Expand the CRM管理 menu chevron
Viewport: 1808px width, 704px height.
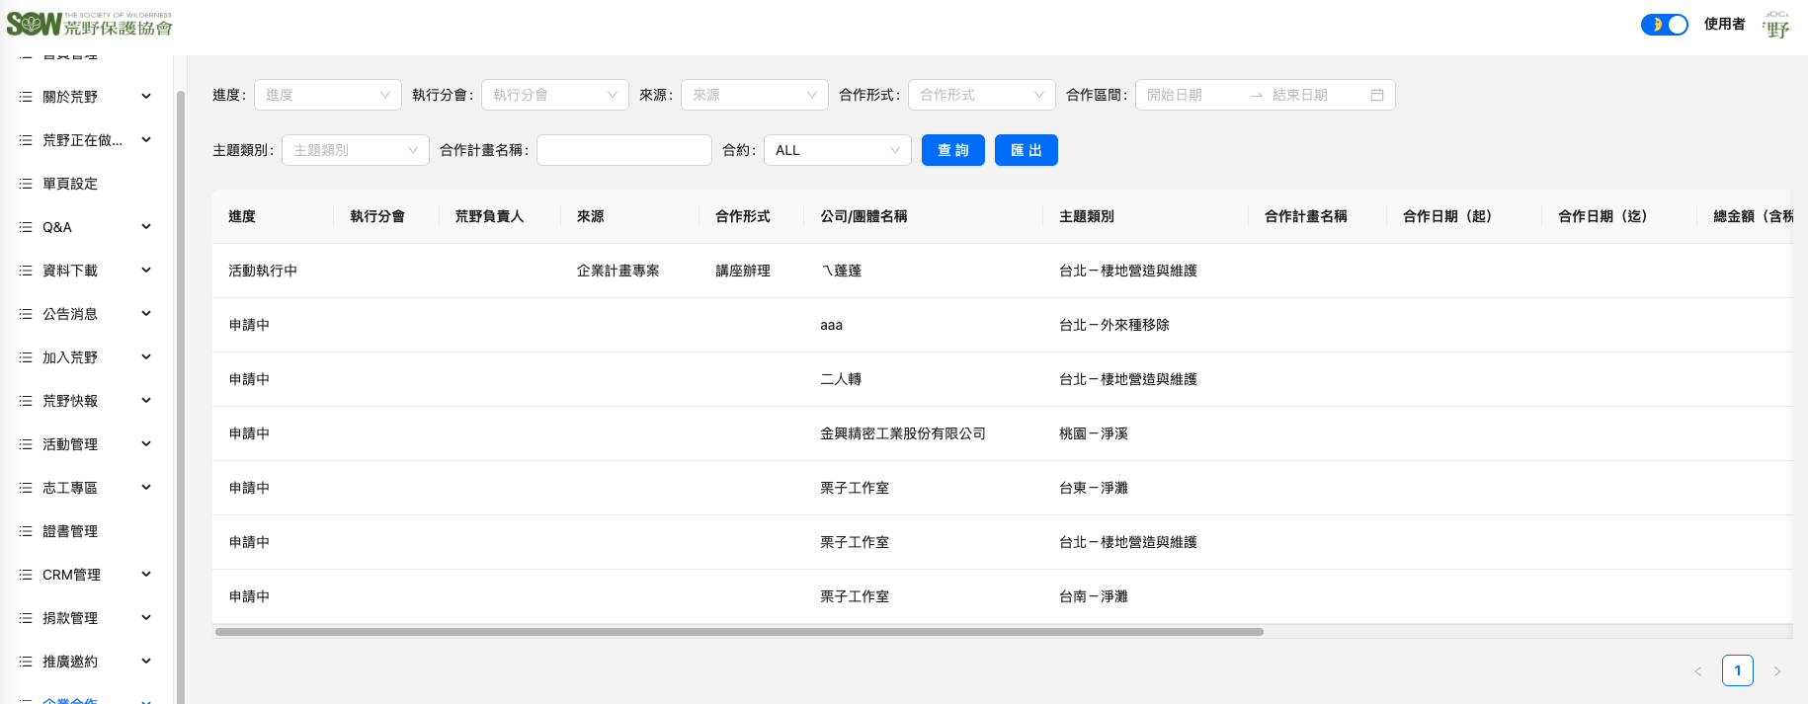pyautogui.click(x=146, y=575)
